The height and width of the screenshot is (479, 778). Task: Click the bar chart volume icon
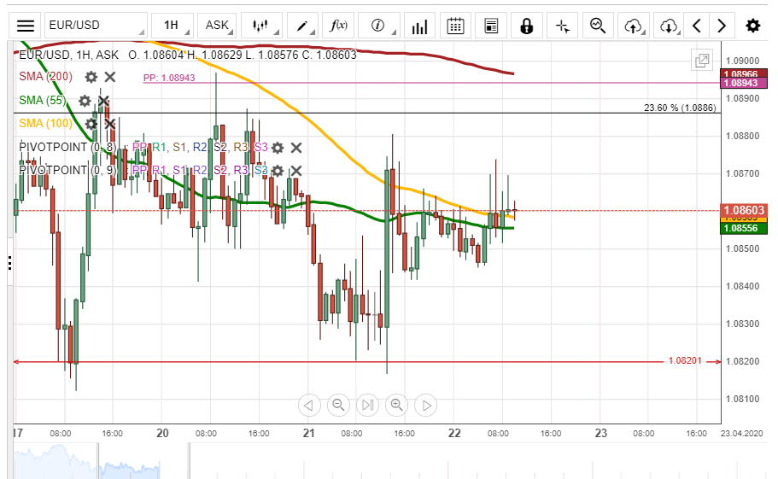coord(418,26)
